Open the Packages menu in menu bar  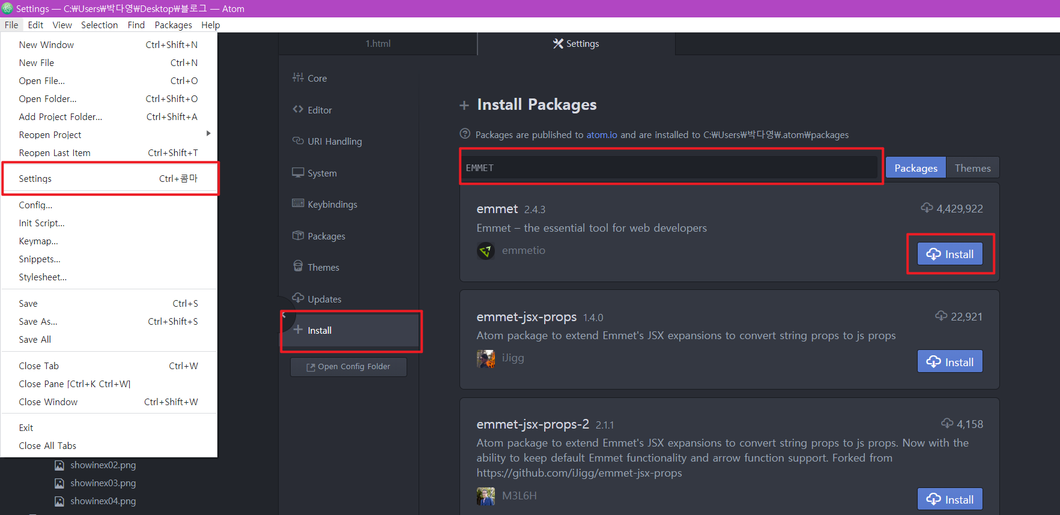coord(173,25)
